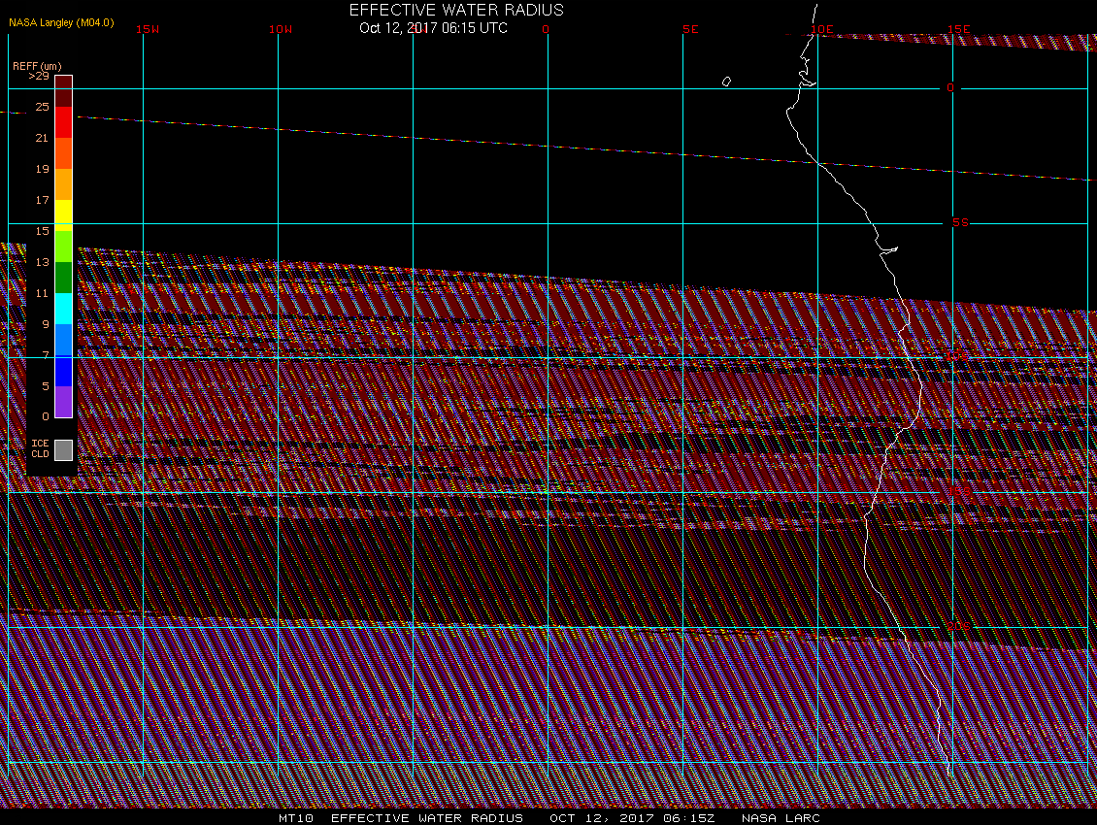Select the gray ICE CLD swatch
The image size is (1097, 825).
(64, 450)
